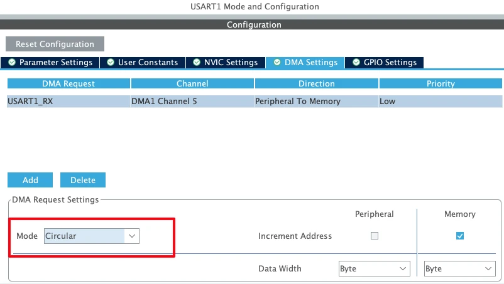Expand the Peripheral Data Width dropdown
The width and height of the screenshot is (504, 284).
(374, 268)
